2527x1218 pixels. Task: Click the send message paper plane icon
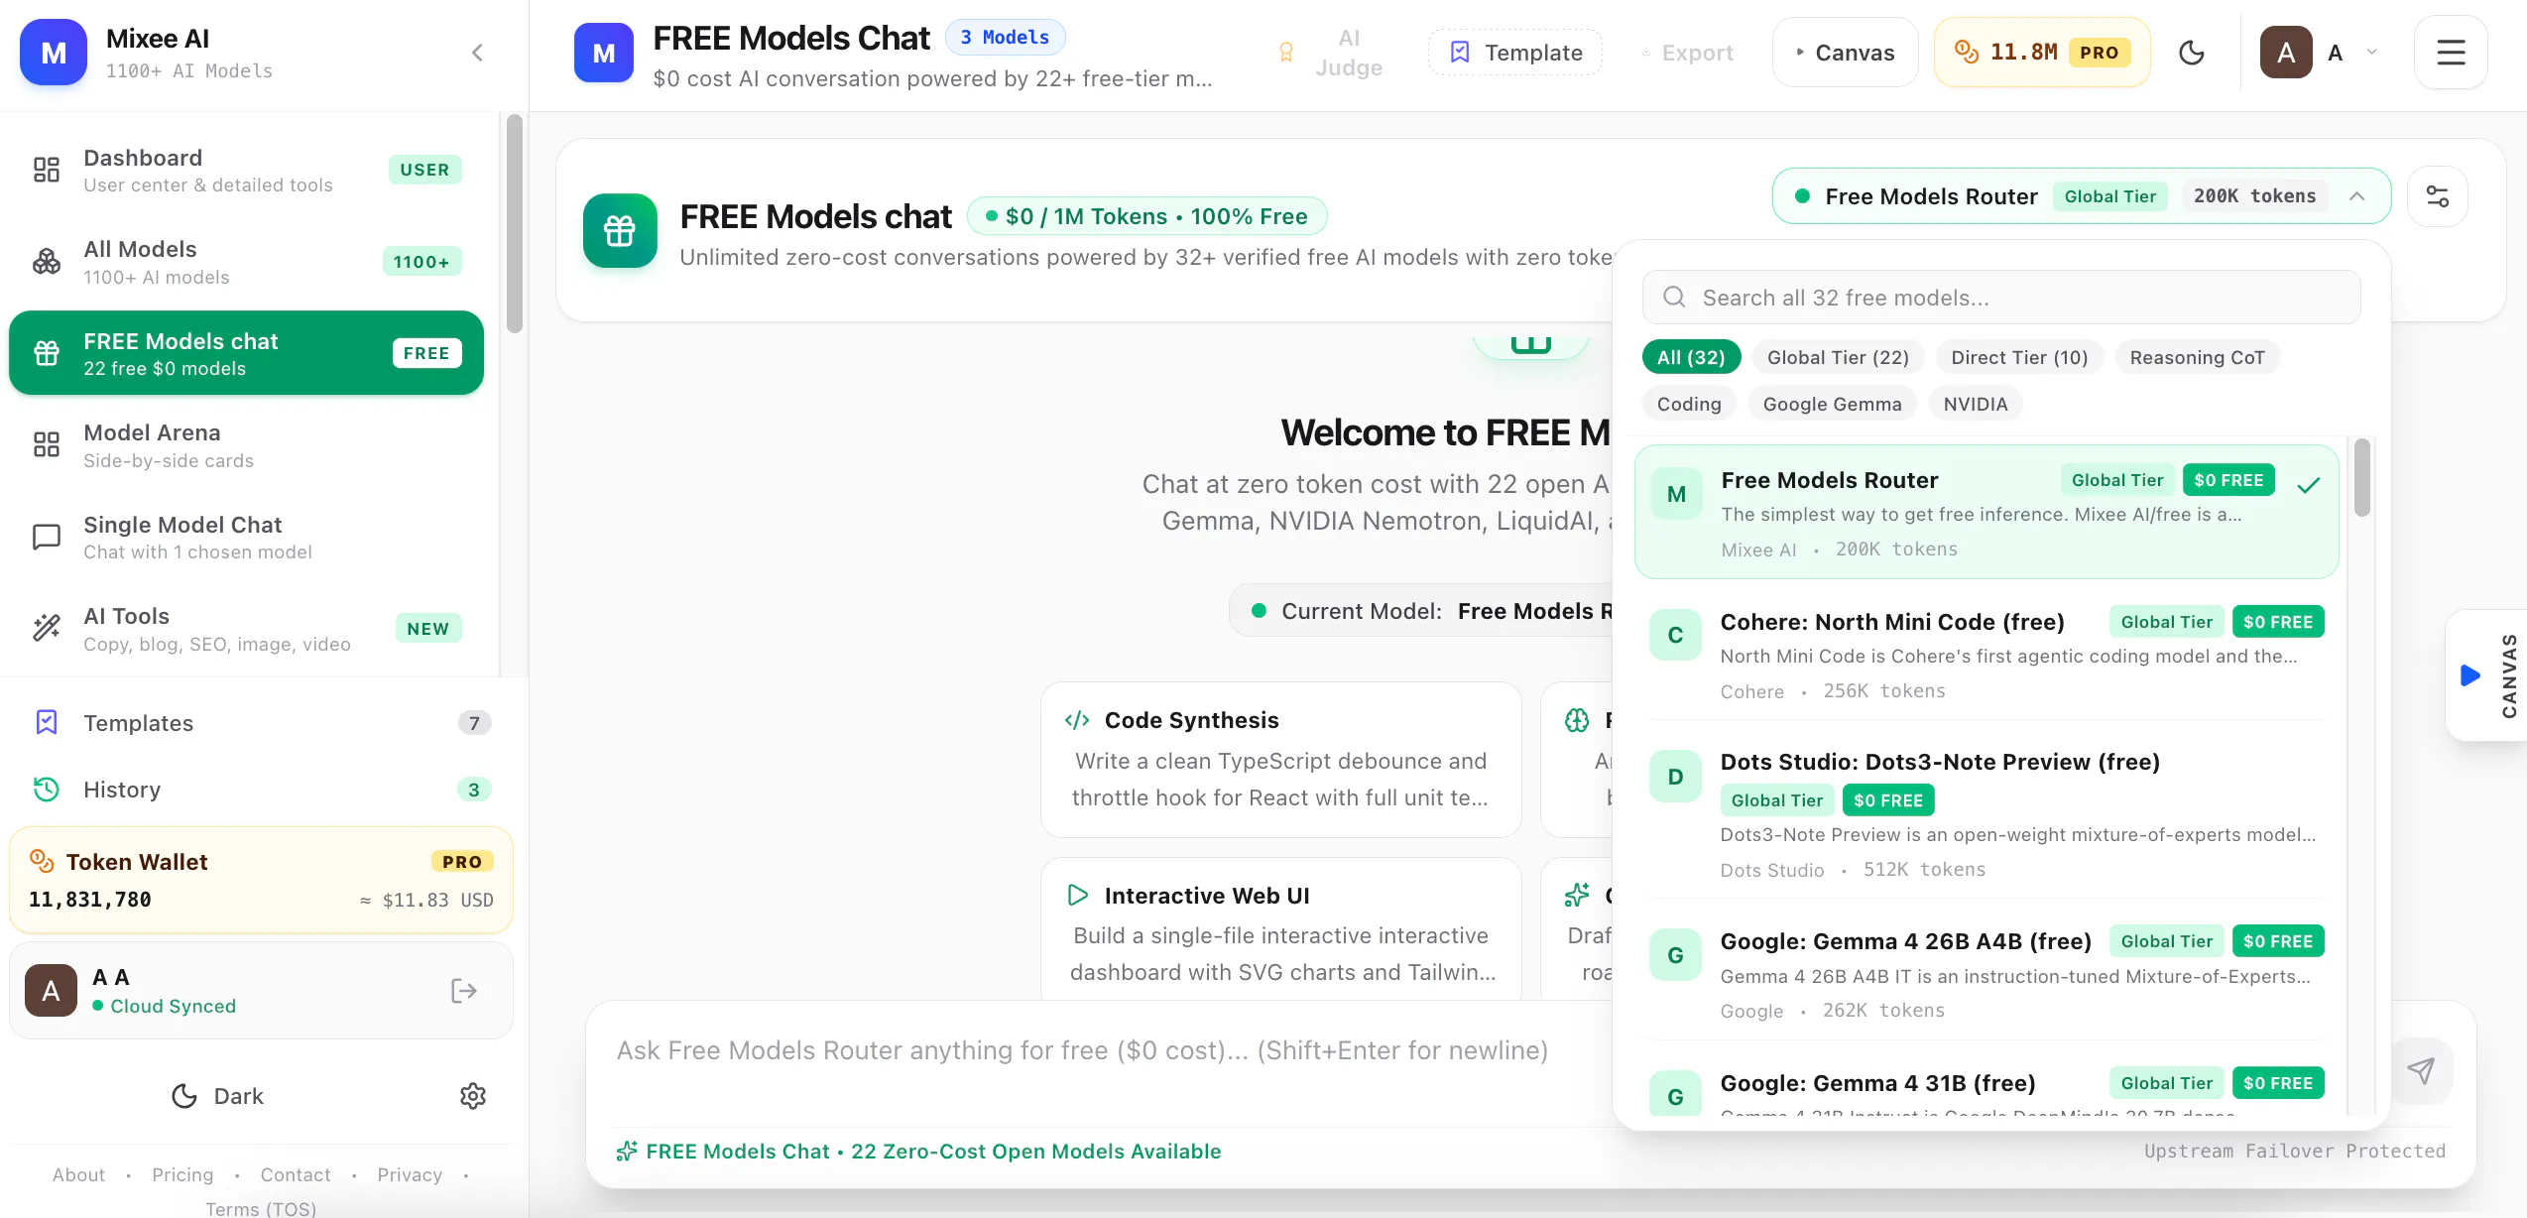[x=2421, y=1070]
